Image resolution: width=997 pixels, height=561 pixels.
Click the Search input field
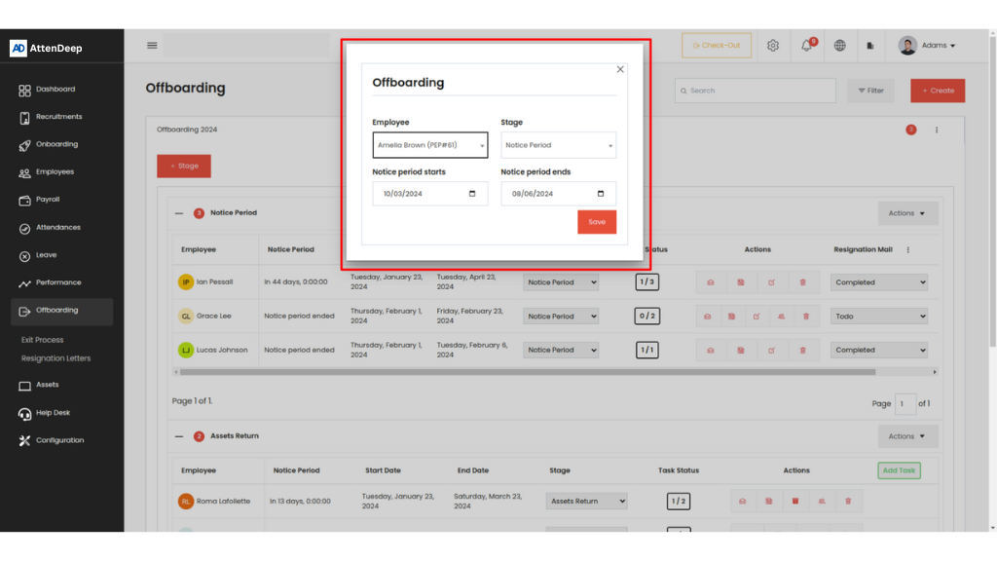click(755, 91)
